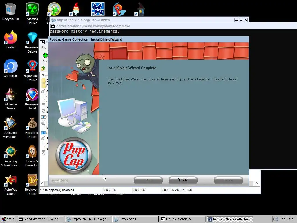Select the blue MPI desktop shortcut
The image size is (297, 223).
point(98,9)
